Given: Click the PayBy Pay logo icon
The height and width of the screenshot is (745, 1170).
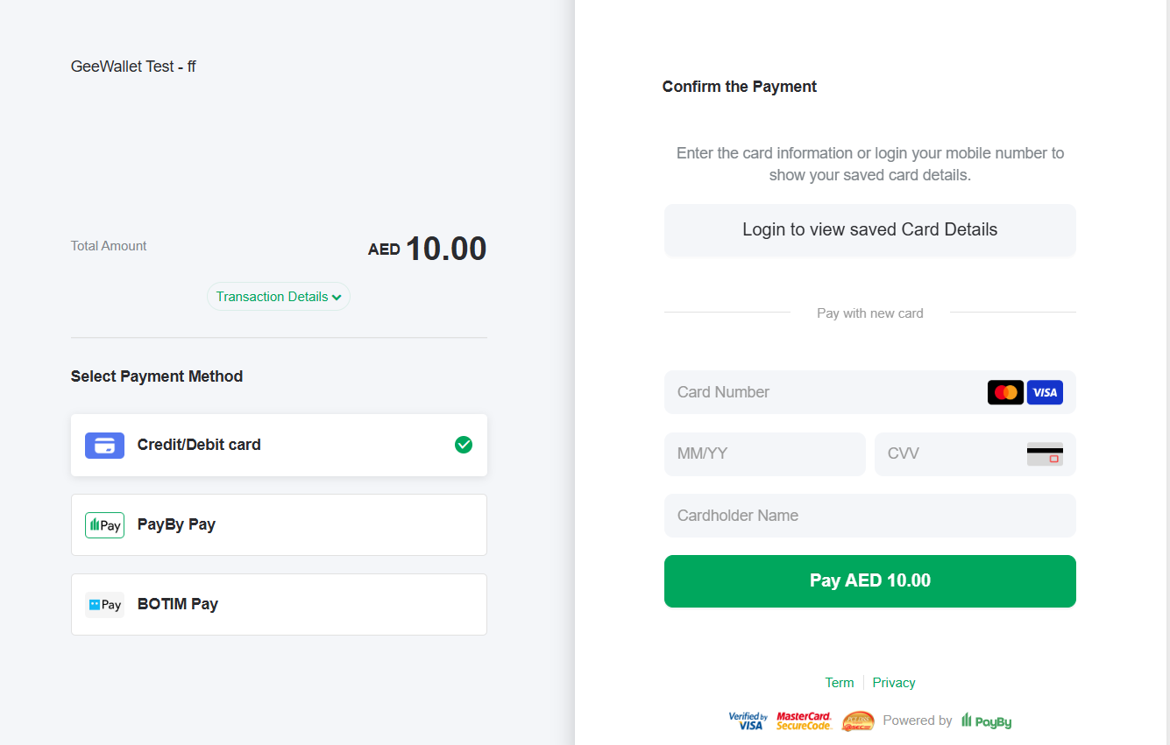Looking at the screenshot, I should [x=104, y=524].
